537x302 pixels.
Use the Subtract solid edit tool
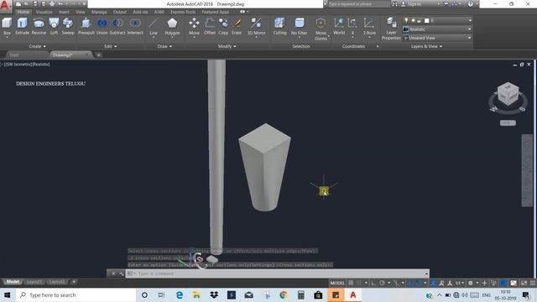[x=117, y=26]
